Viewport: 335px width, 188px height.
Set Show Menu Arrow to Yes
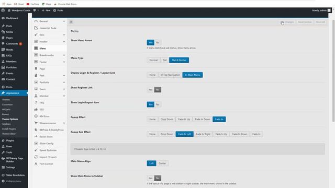150,42
